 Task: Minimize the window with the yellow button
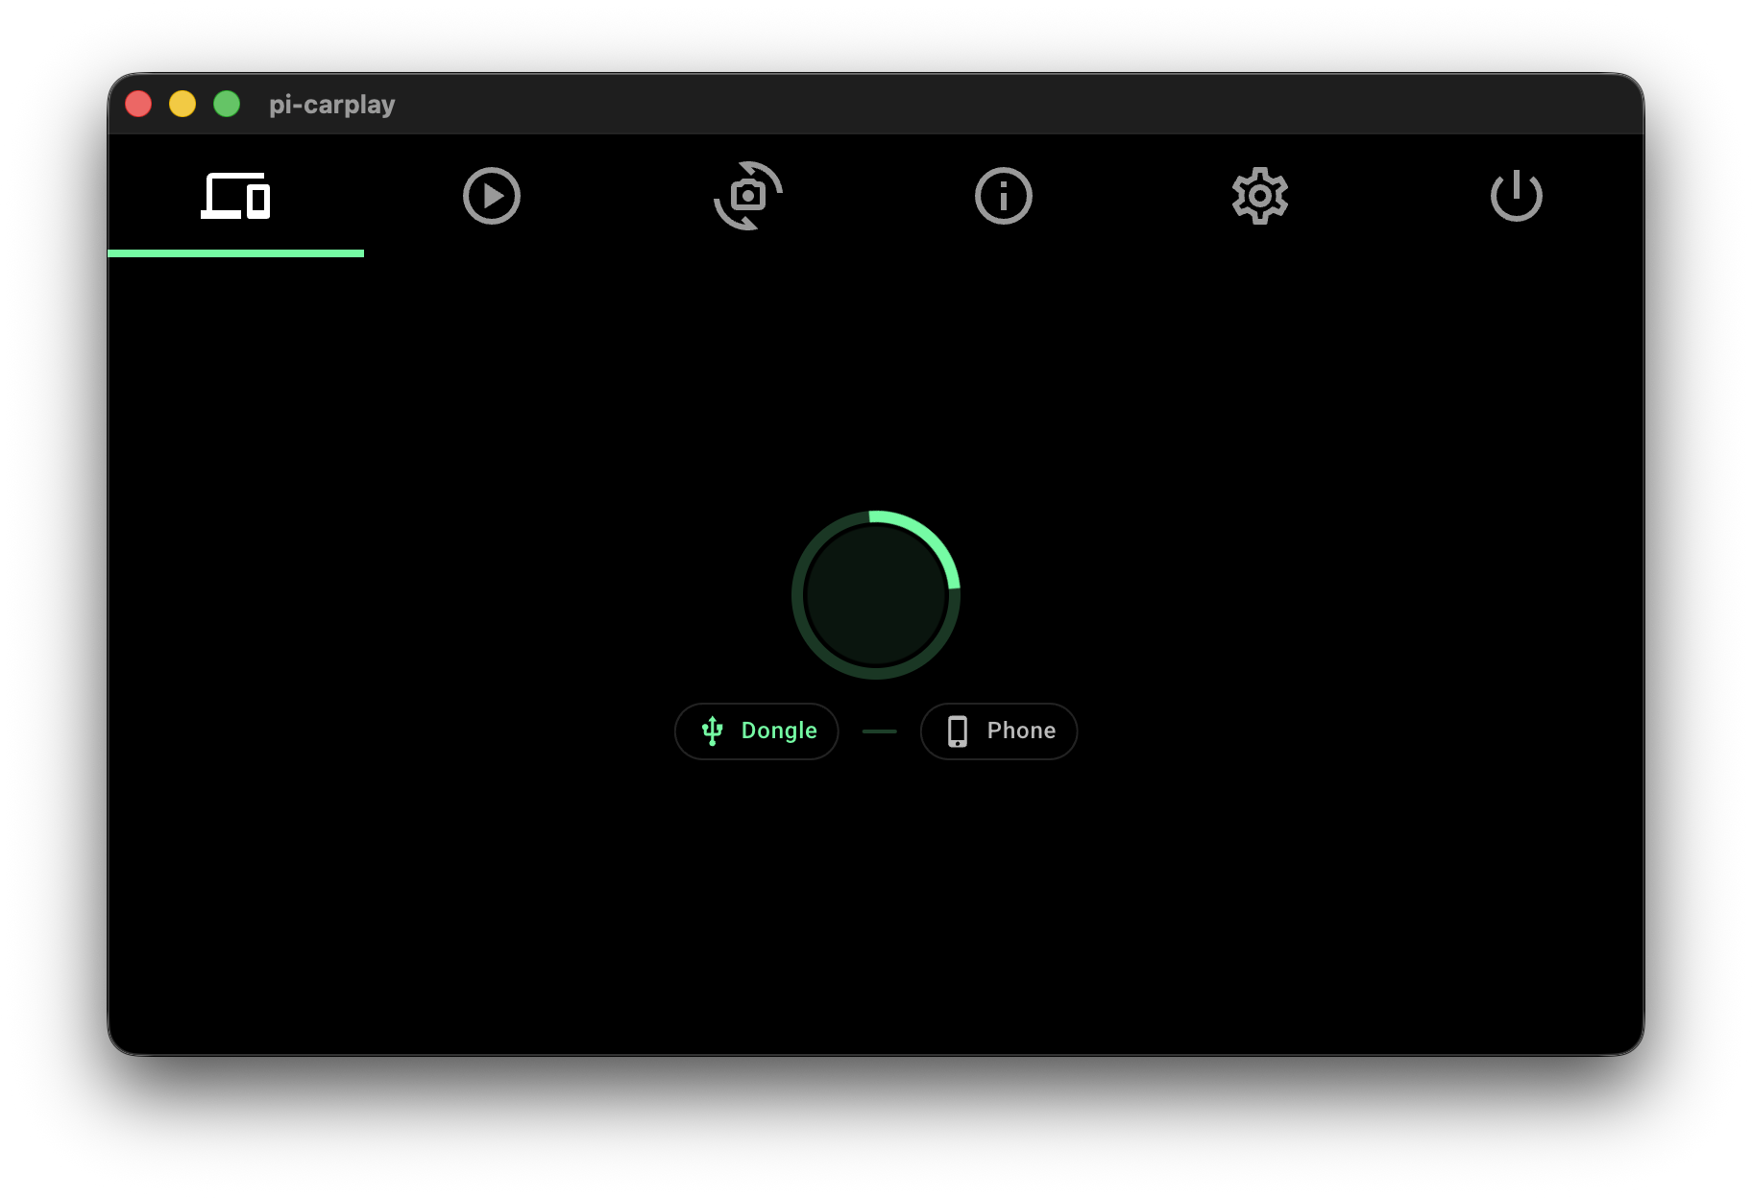(182, 104)
